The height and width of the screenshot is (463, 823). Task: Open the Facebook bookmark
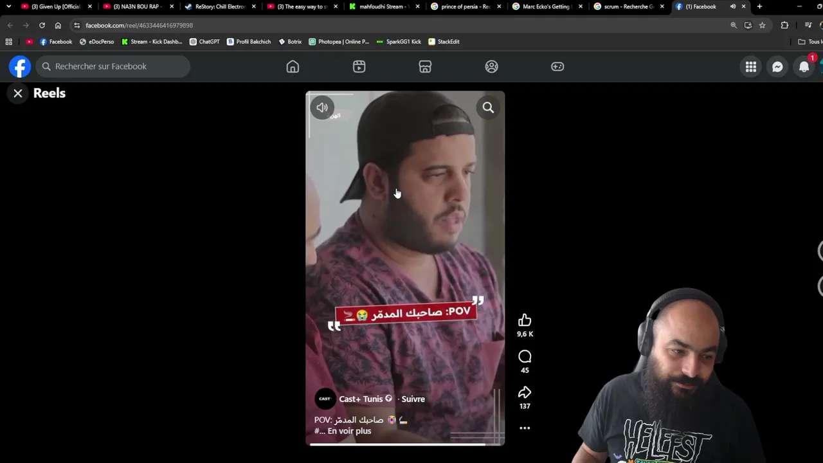coord(56,42)
